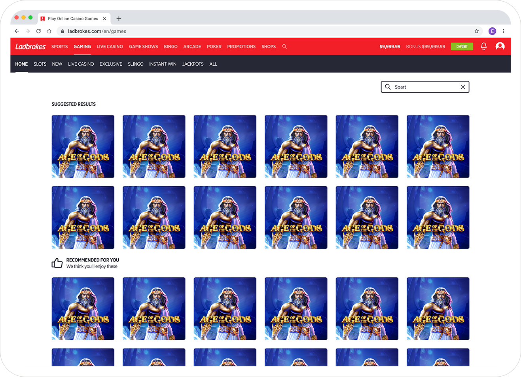Screen dimensions: 521x377
Task: Go to Poker
Action: click(x=214, y=47)
